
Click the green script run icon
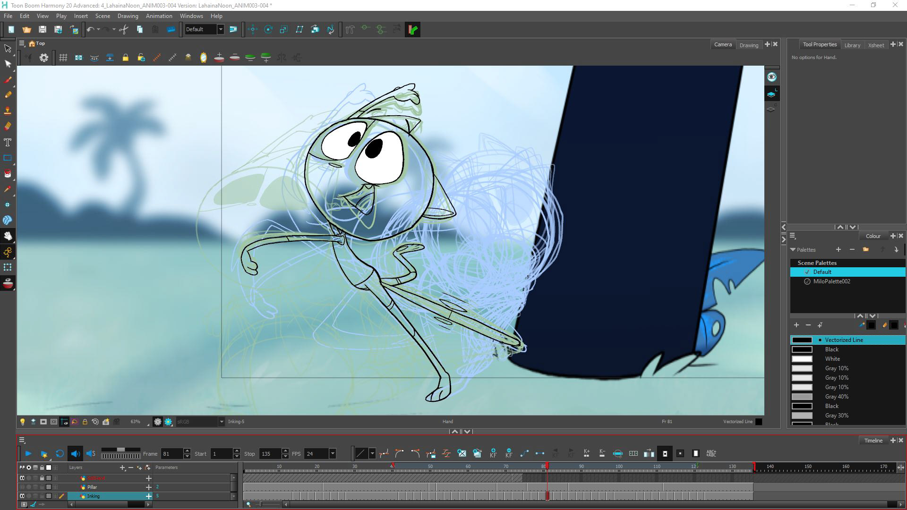tap(412, 29)
